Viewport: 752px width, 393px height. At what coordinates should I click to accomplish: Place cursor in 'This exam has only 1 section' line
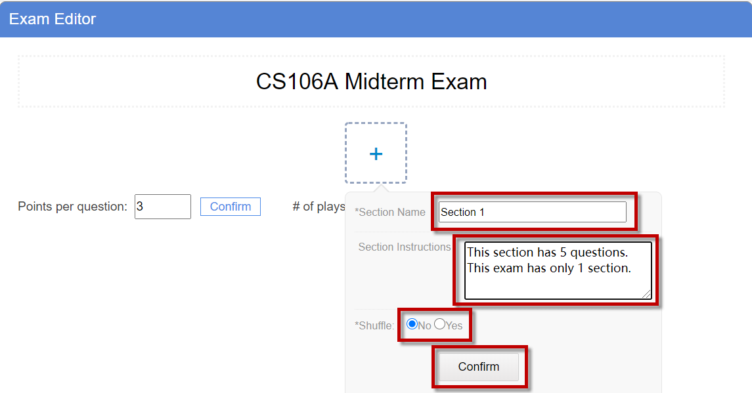click(549, 268)
